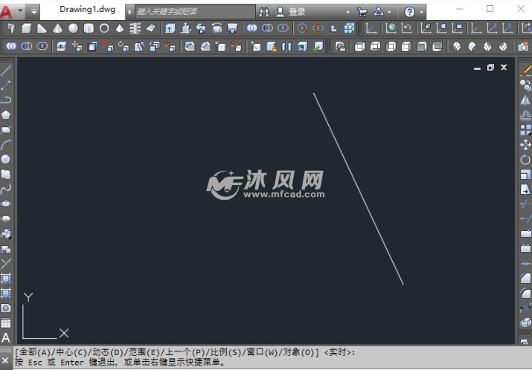
Task: Select the Polygon tool
Action: click(x=6, y=115)
